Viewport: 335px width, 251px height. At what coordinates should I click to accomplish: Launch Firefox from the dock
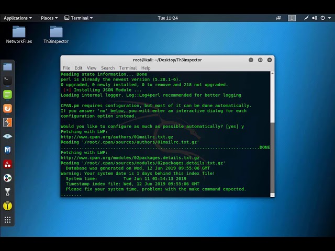point(7,108)
